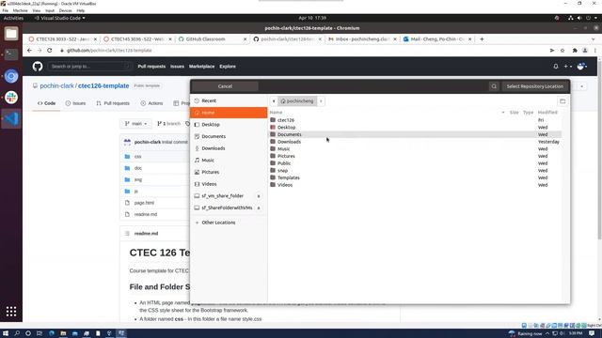Eject sf_vm_share_folder with its eject icon

pos(259,196)
